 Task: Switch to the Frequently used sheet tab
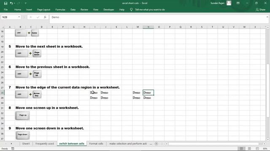tap(44, 143)
